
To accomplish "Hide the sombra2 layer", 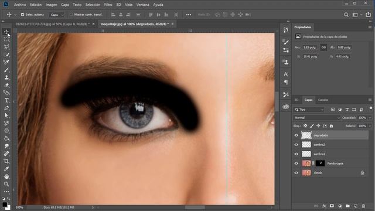I will pos(296,145).
